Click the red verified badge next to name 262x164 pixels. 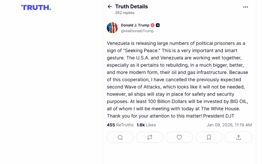[152, 25]
